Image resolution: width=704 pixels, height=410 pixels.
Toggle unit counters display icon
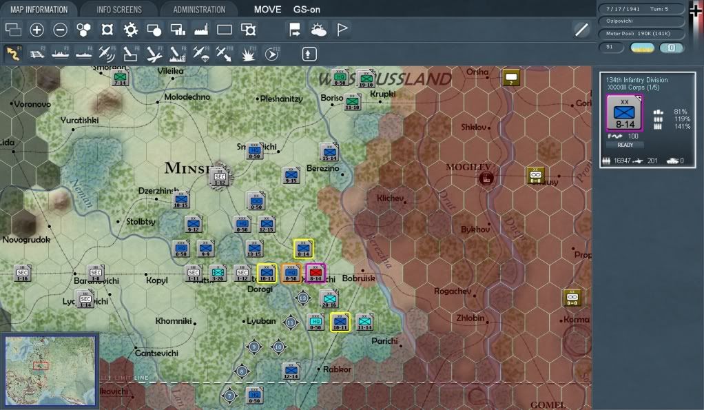click(x=107, y=30)
